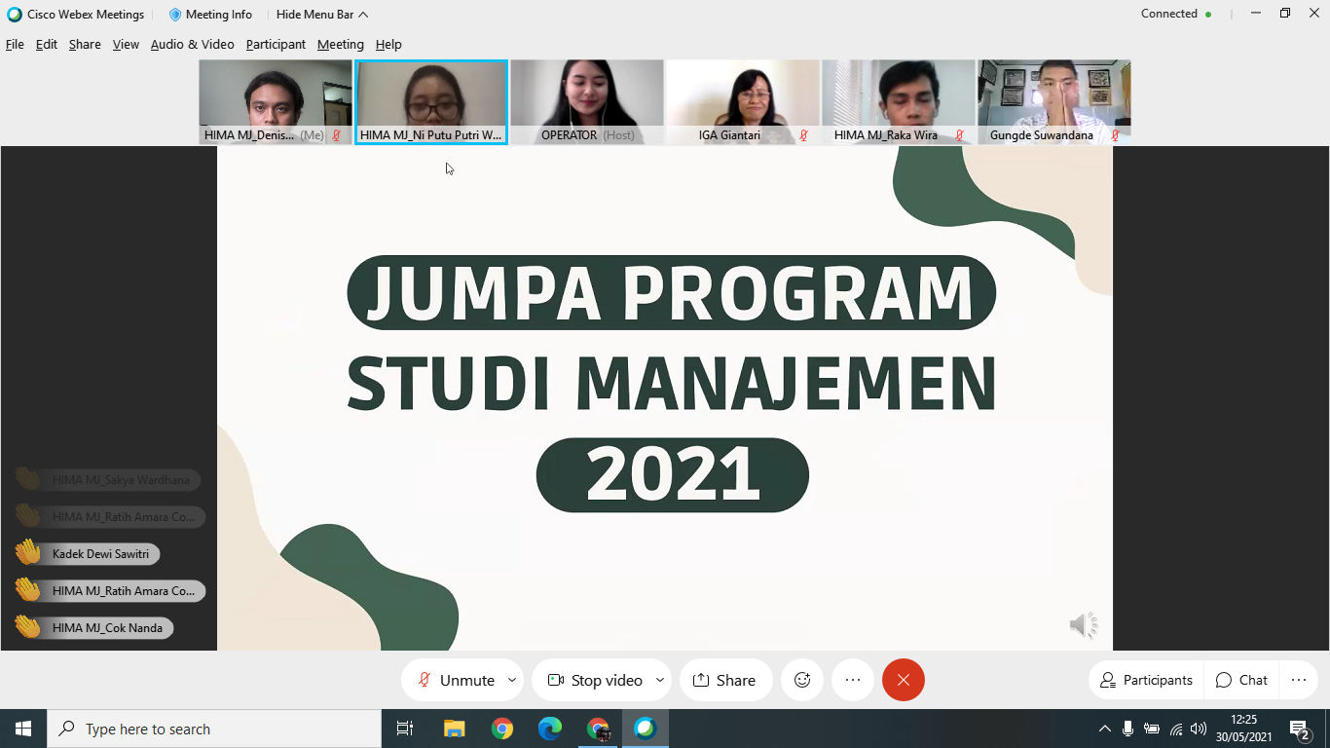This screenshot has height=748, width=1330.
Task: Expand video options arrow beside Stop video
Action: (x=660, y=680)
